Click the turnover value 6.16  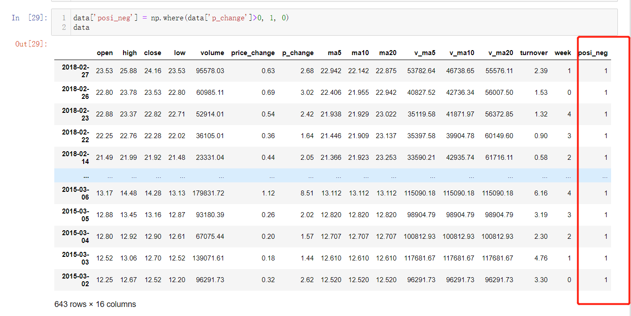click(x=541, y=193)
